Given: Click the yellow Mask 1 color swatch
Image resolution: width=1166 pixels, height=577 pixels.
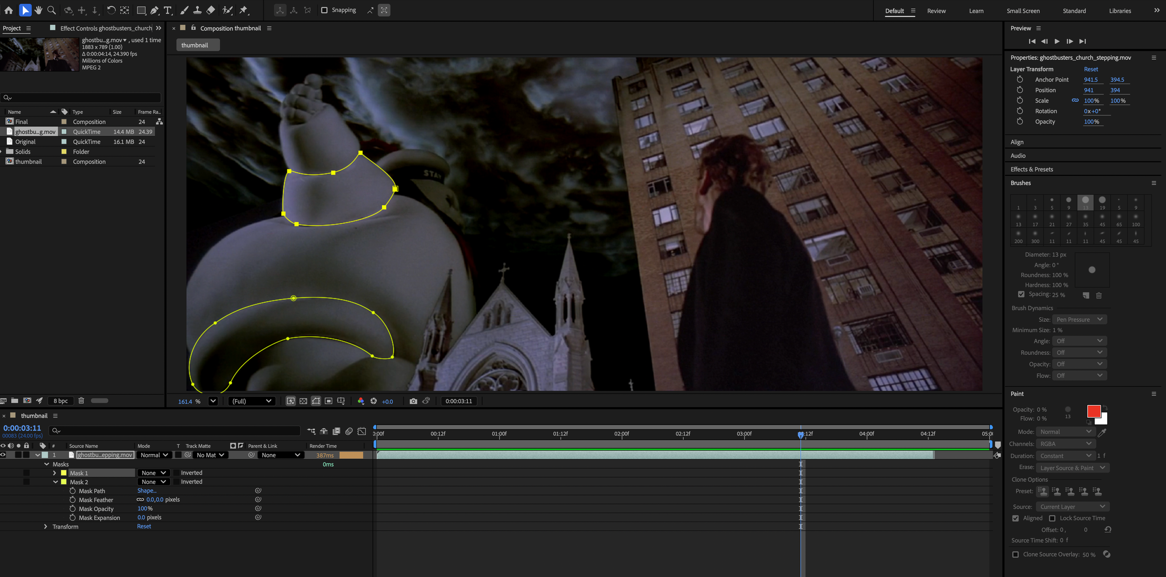Looking at the screenshot, I should click(64, 473).
